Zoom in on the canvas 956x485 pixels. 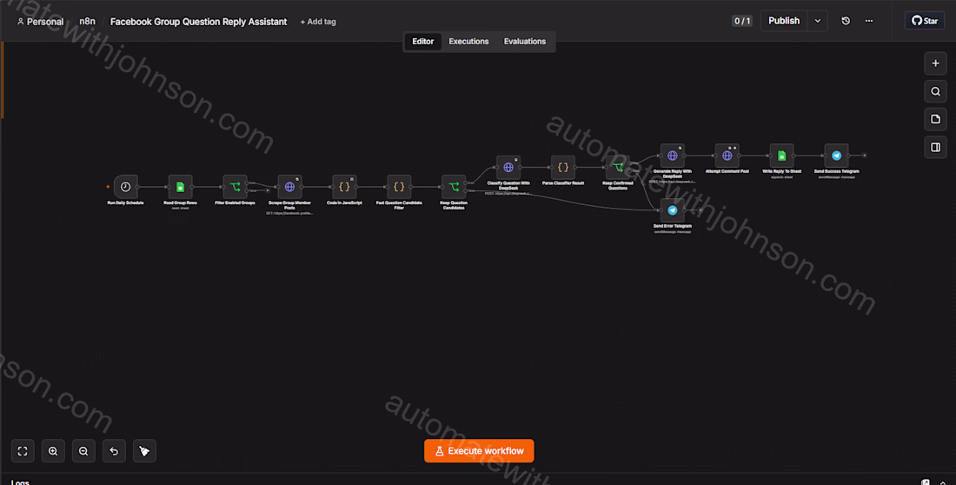(x=53, y=451)
